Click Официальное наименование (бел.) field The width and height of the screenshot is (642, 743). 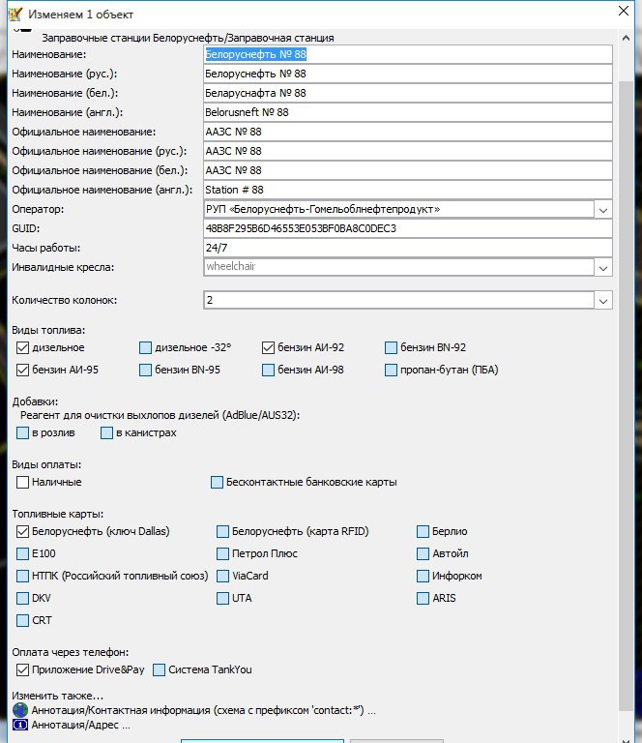point(408,170)
